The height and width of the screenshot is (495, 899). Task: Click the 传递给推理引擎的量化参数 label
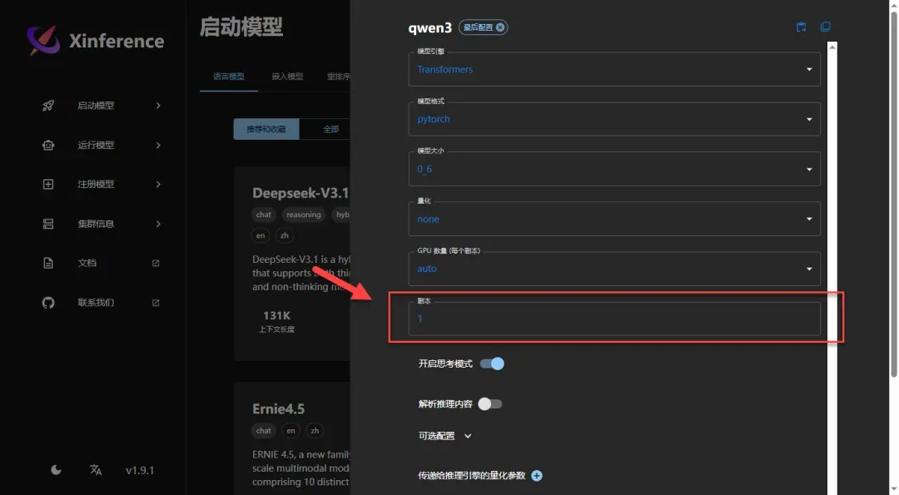[x=472, y=476]
